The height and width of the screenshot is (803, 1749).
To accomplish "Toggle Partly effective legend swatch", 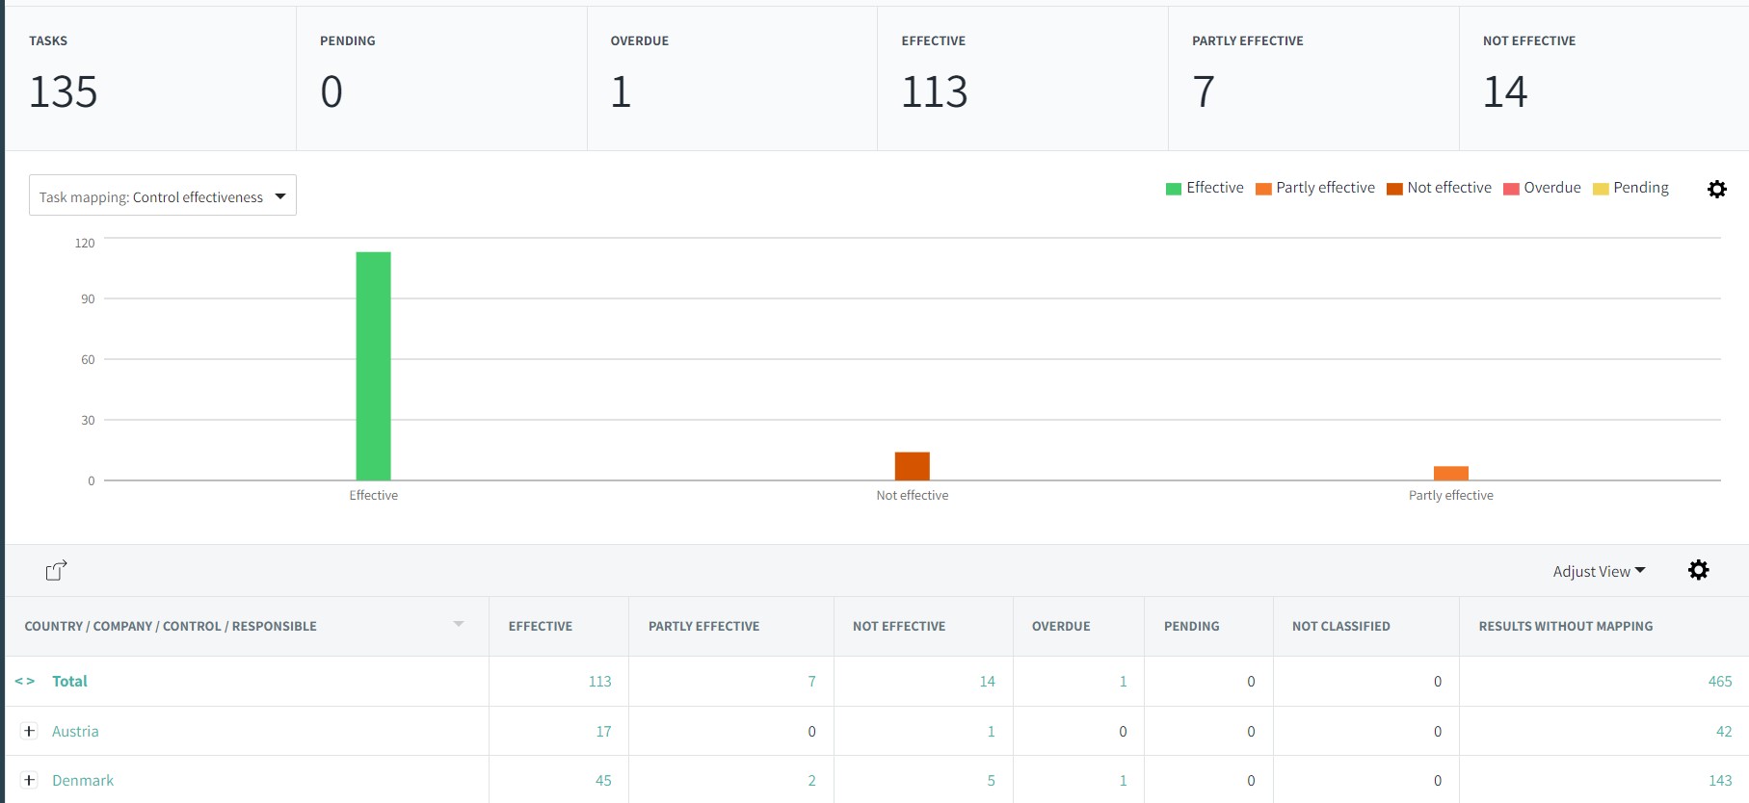I will [x=1263, y=189].
